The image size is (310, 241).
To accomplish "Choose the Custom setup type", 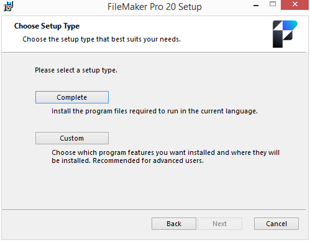I will click(72, 138).
